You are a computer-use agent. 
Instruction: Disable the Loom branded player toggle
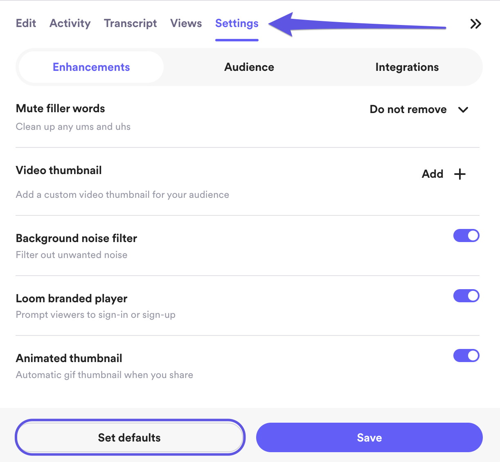pyautogui.click(x=466, y=296)
